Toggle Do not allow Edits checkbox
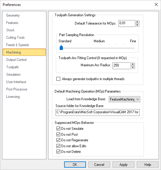This screenshot has width=161, height=170. [x=58, y=146]
